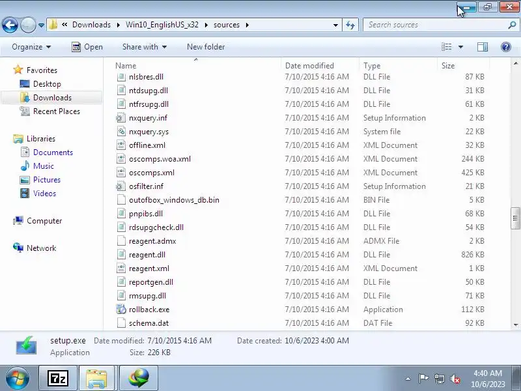Select the outofbox_windows_db.bin file icon

[x=121, y=200]
